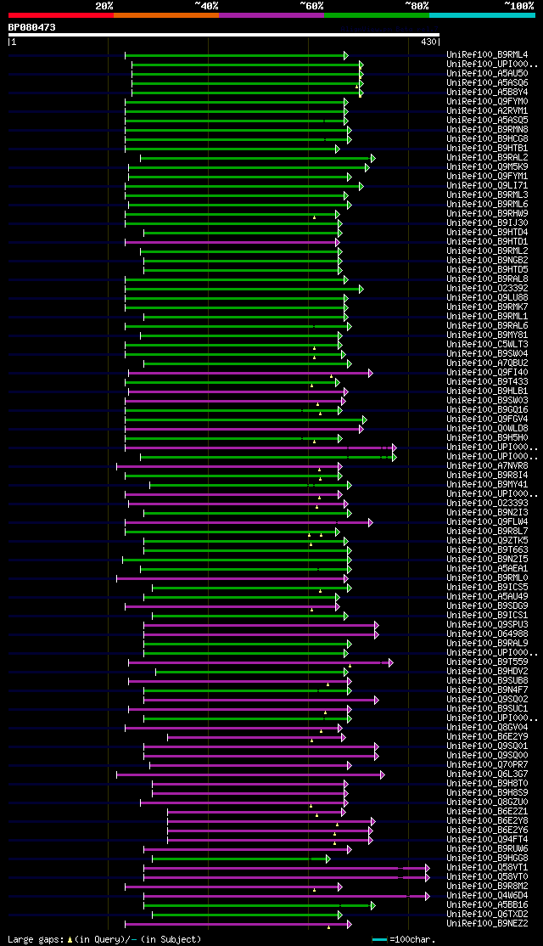Image resolution: width=543 pixels, height=946 pixels.
Task: Select UniRef100_Q0WLD8 label
Action: 488,429
